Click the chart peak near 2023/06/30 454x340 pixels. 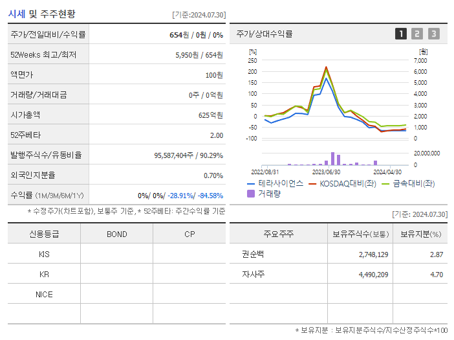(326, 67)
